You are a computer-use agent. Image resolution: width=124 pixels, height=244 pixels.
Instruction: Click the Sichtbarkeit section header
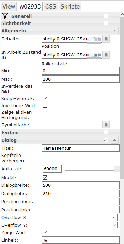60,23
